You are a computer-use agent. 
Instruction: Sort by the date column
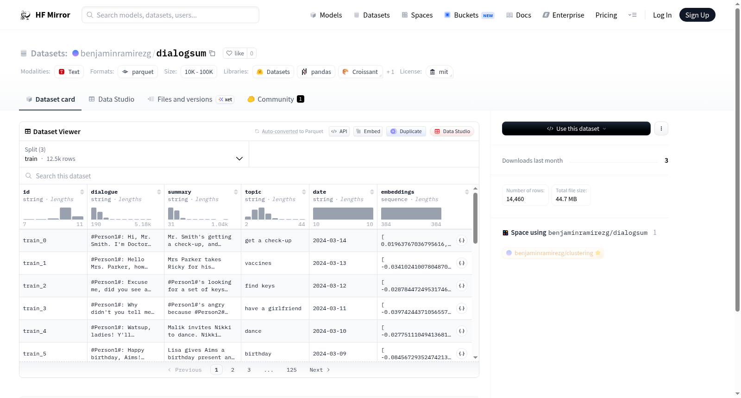pos(372,192)
